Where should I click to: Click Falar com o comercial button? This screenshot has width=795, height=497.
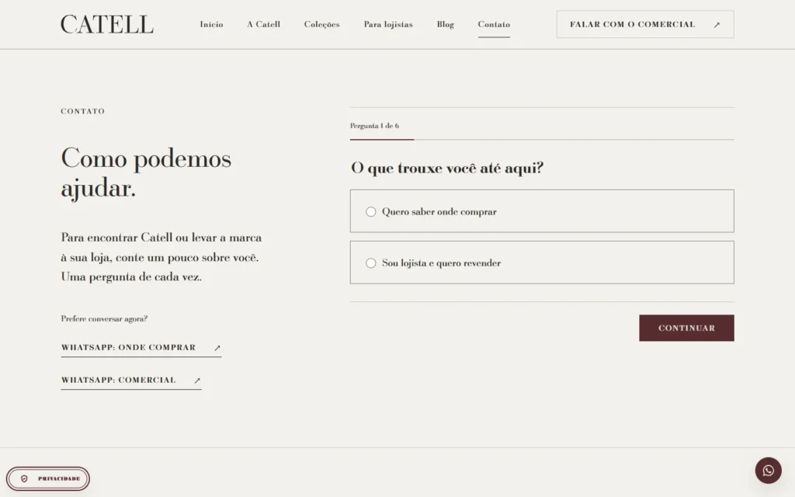645,24
